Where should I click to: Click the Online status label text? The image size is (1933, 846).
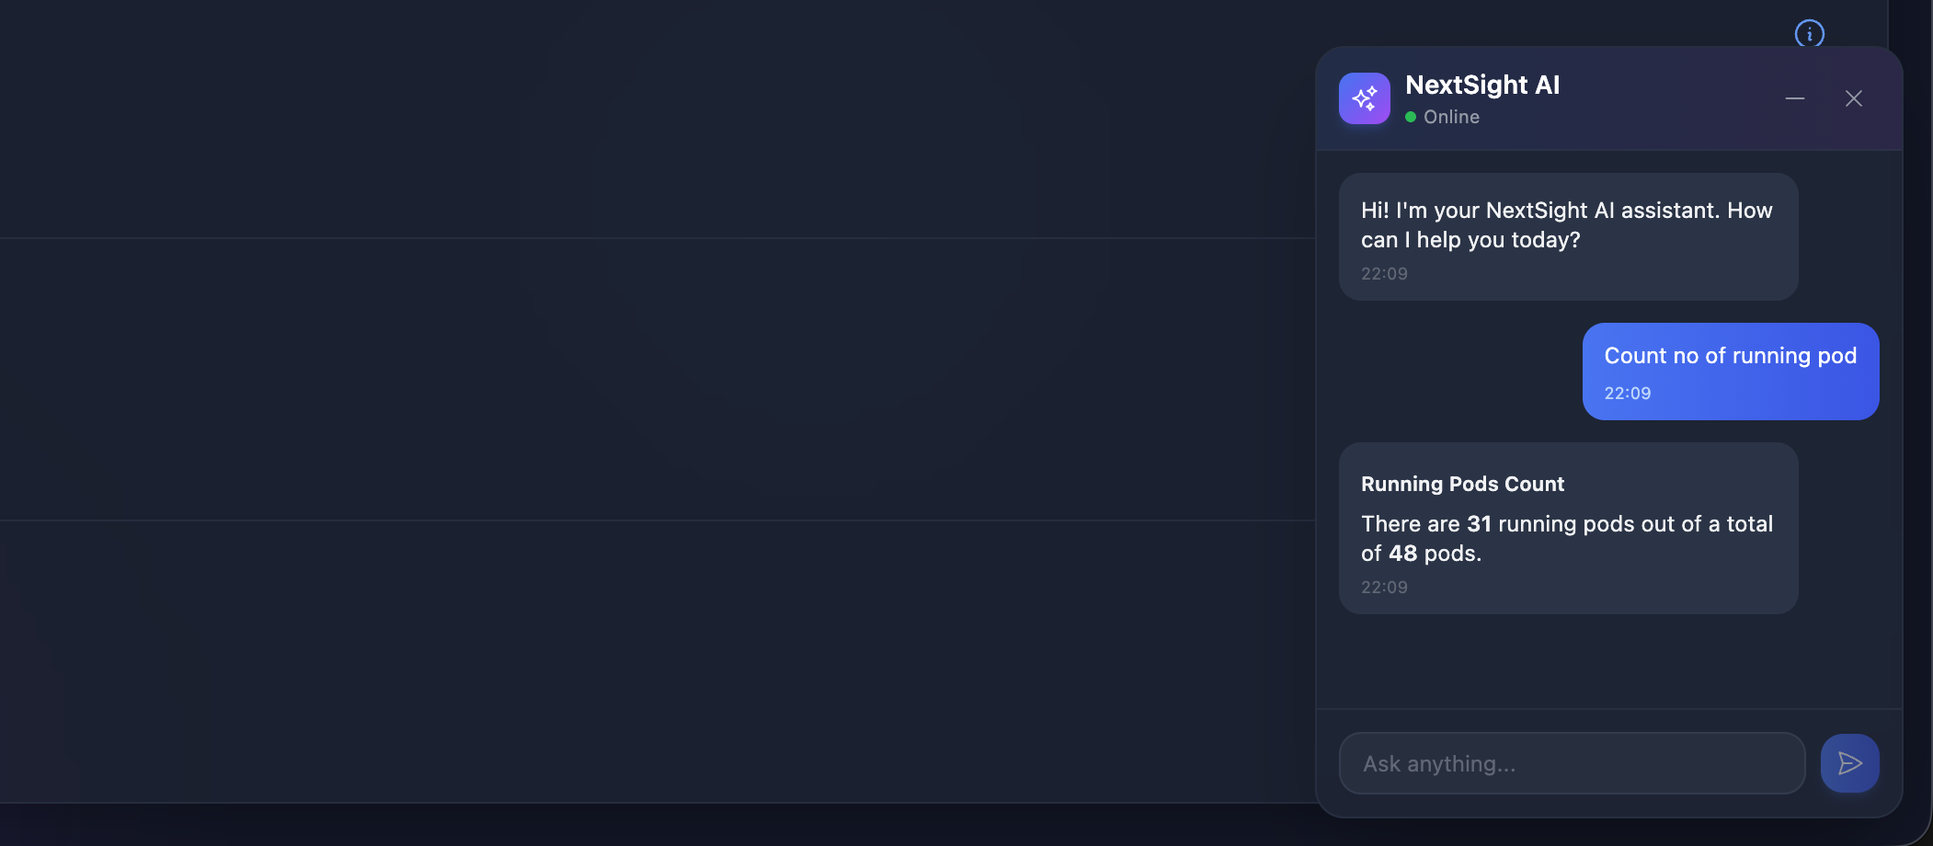pyautogui.click(x=1451, y=117)
